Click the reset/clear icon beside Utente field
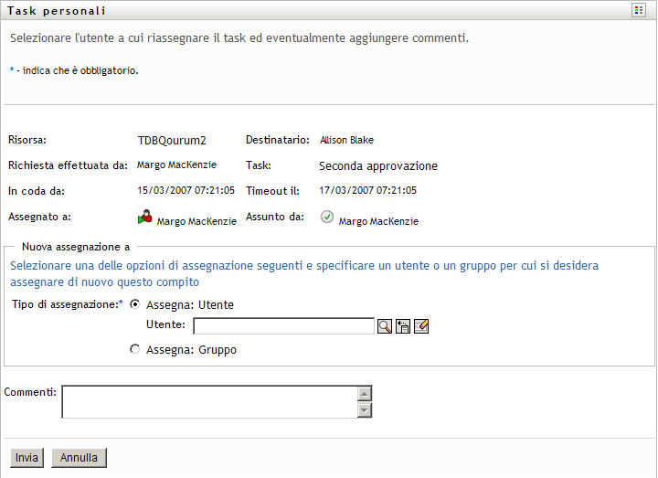 pos(421,326)
